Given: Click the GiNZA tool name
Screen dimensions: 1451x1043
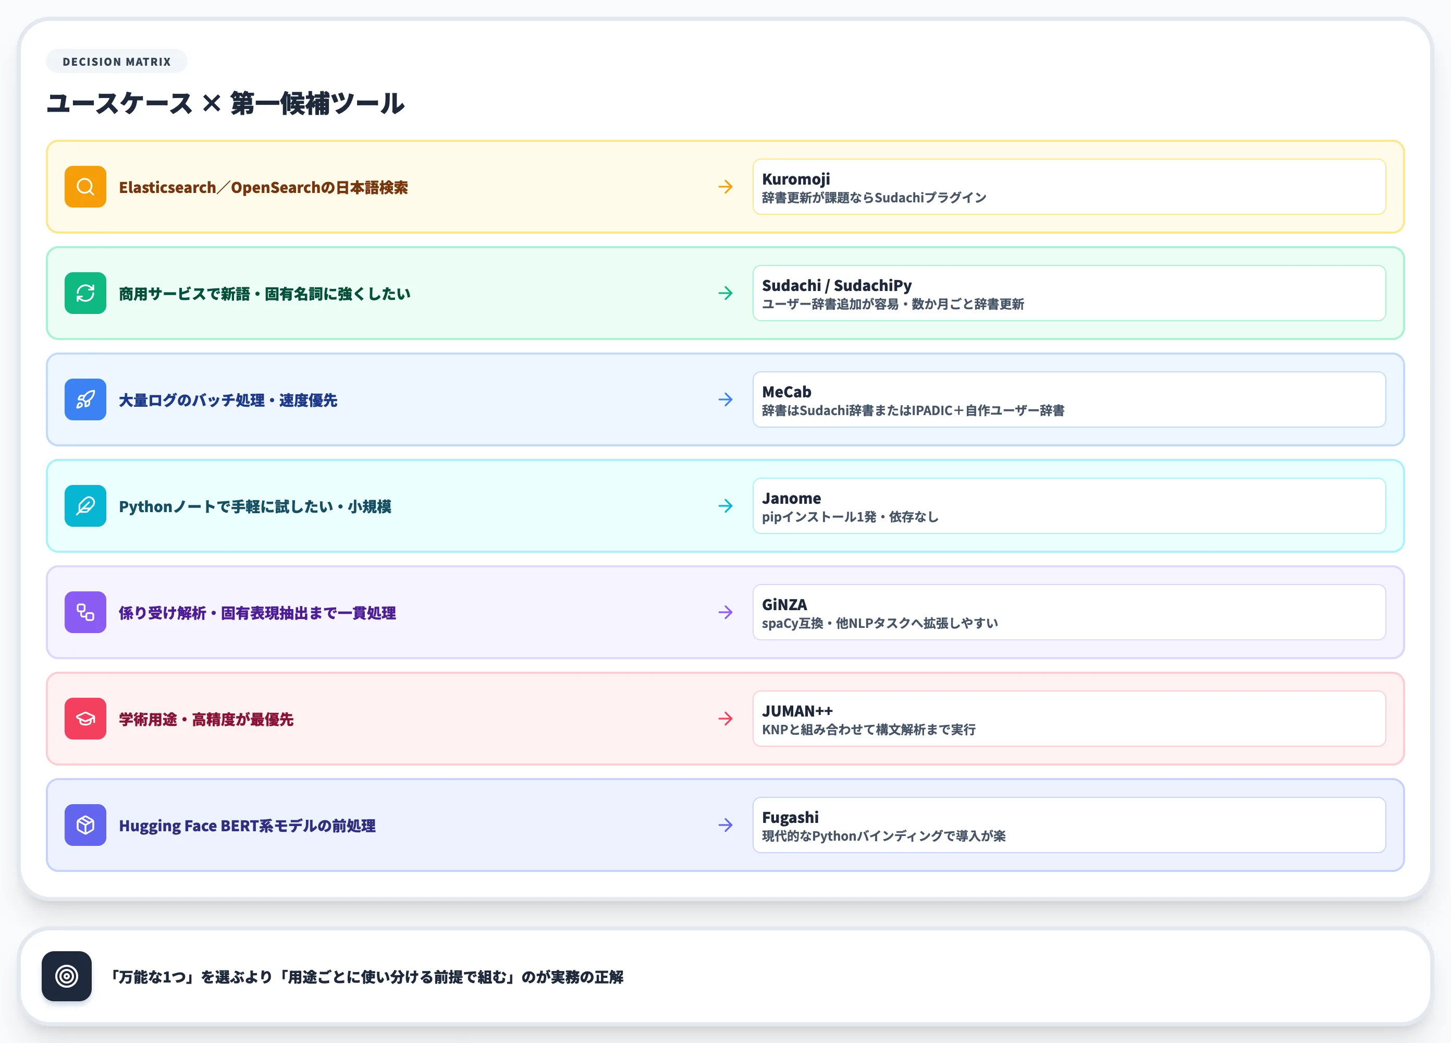Looking at the screenshot, I should pyautogui.click(x=784, y=604).
